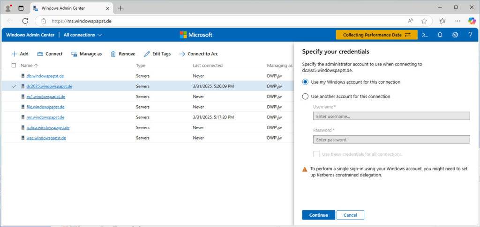Image resolution: width=480 pixels, height=227 pixels.
Task: Close the Windows Admin Center tab
Action: 107,8
